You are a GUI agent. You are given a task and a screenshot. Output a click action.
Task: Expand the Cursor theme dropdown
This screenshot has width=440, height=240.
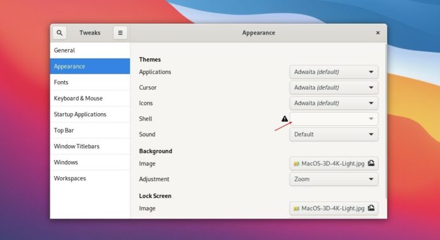[x=334, y=87]
